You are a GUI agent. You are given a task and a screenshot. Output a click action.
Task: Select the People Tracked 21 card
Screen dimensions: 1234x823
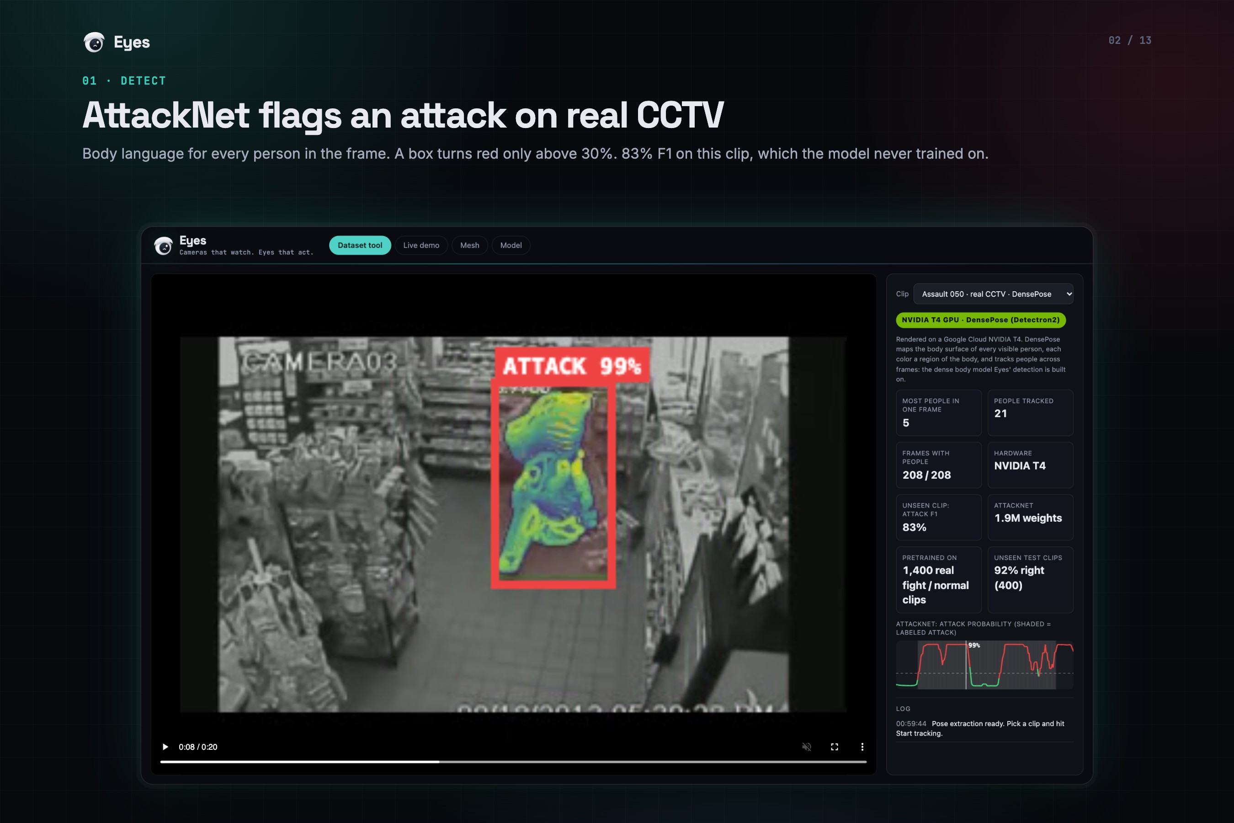click(x=1030, y=412)
